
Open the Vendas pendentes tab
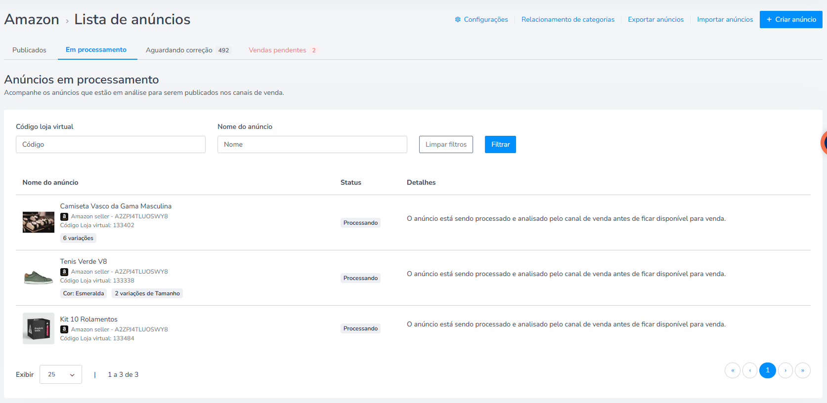pos(282,50)
